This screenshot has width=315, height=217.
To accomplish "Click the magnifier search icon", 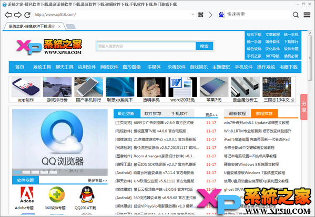I will click(x=296, y=15).
